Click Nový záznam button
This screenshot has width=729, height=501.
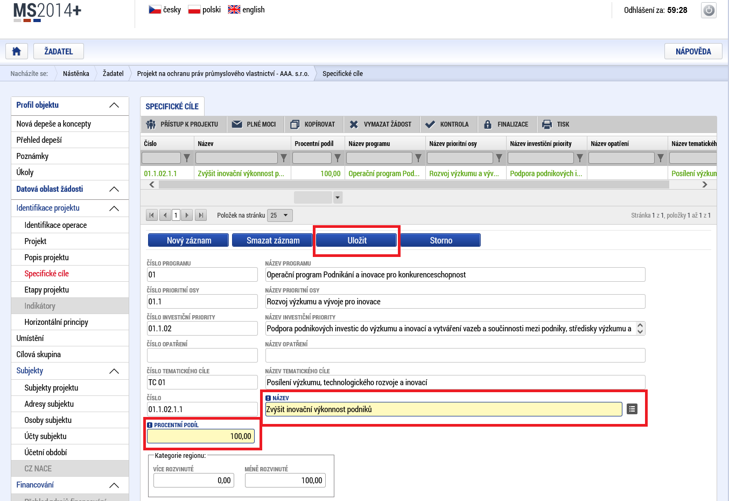[188, 240]
